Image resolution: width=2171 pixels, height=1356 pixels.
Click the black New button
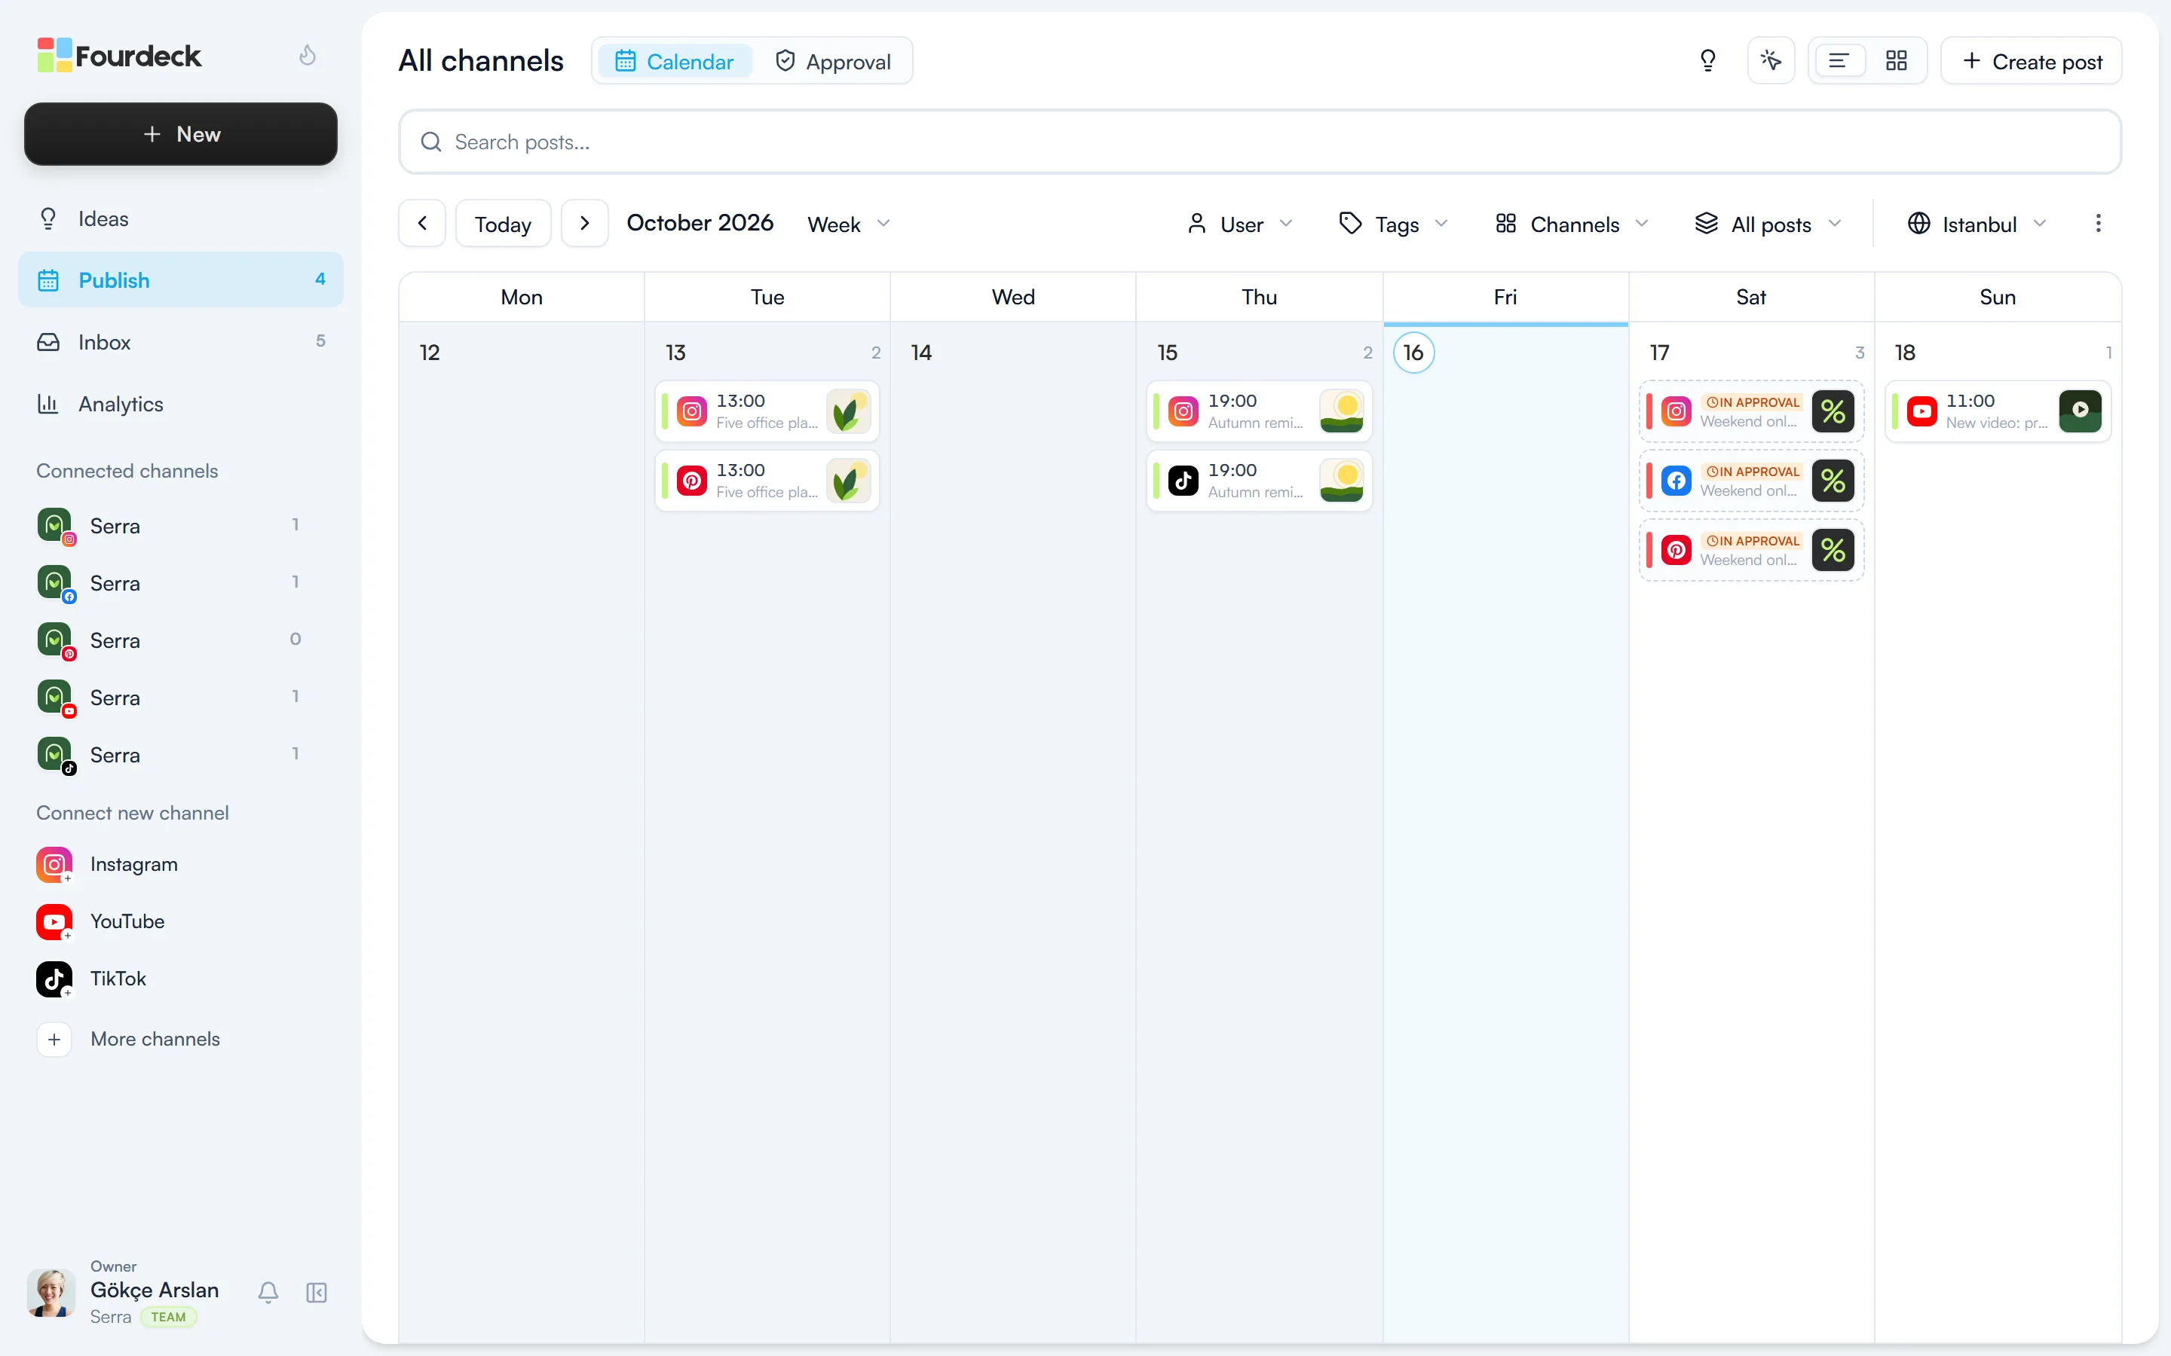tap(180, 133)
